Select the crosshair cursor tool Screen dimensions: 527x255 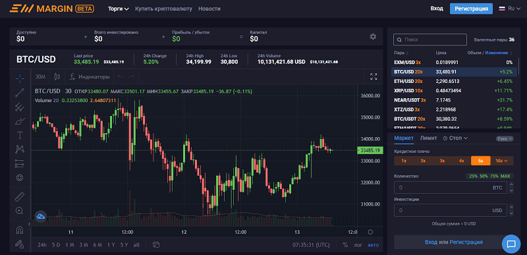point(20,78)
